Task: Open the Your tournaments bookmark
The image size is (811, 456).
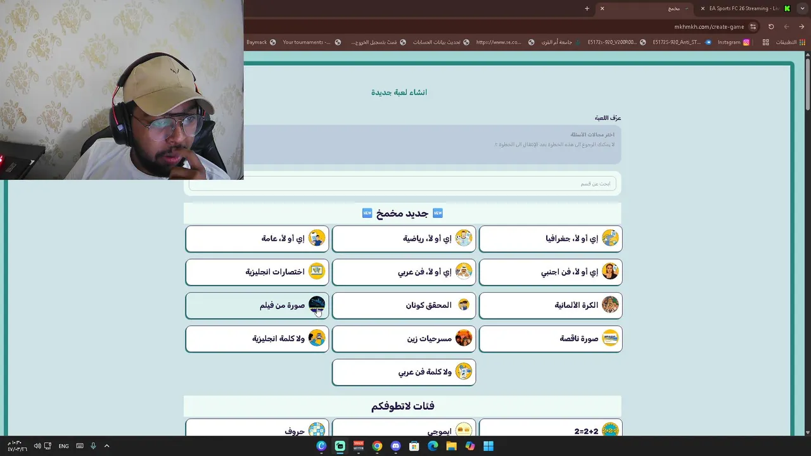Action: pyautogui.click(x=312, y=42)
